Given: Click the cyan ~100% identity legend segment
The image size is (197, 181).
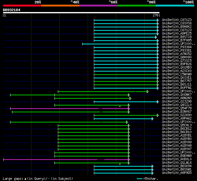Looking at the screenshot, I should pos(175,6).
